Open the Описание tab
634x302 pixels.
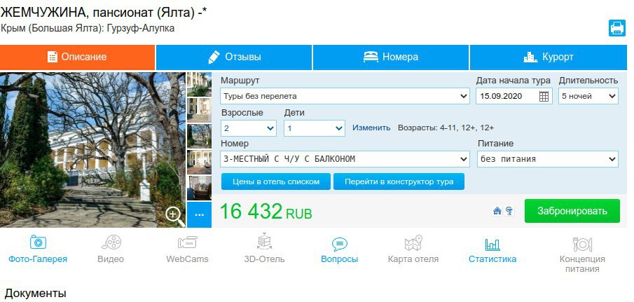tap(77, 57)
